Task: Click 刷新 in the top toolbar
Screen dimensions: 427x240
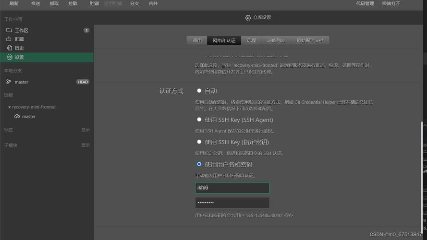Action: [x=14, y=3]
